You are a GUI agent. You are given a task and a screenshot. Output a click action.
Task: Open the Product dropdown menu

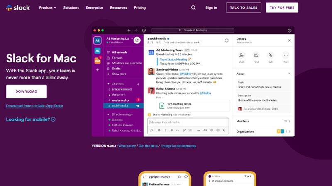pyautogui.click(x=48, y=8)
